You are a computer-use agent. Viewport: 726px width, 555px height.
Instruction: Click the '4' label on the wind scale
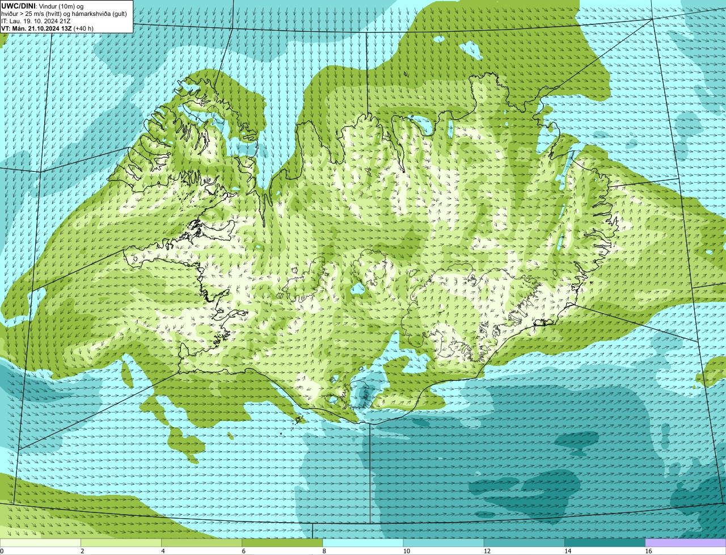[163, 551]
